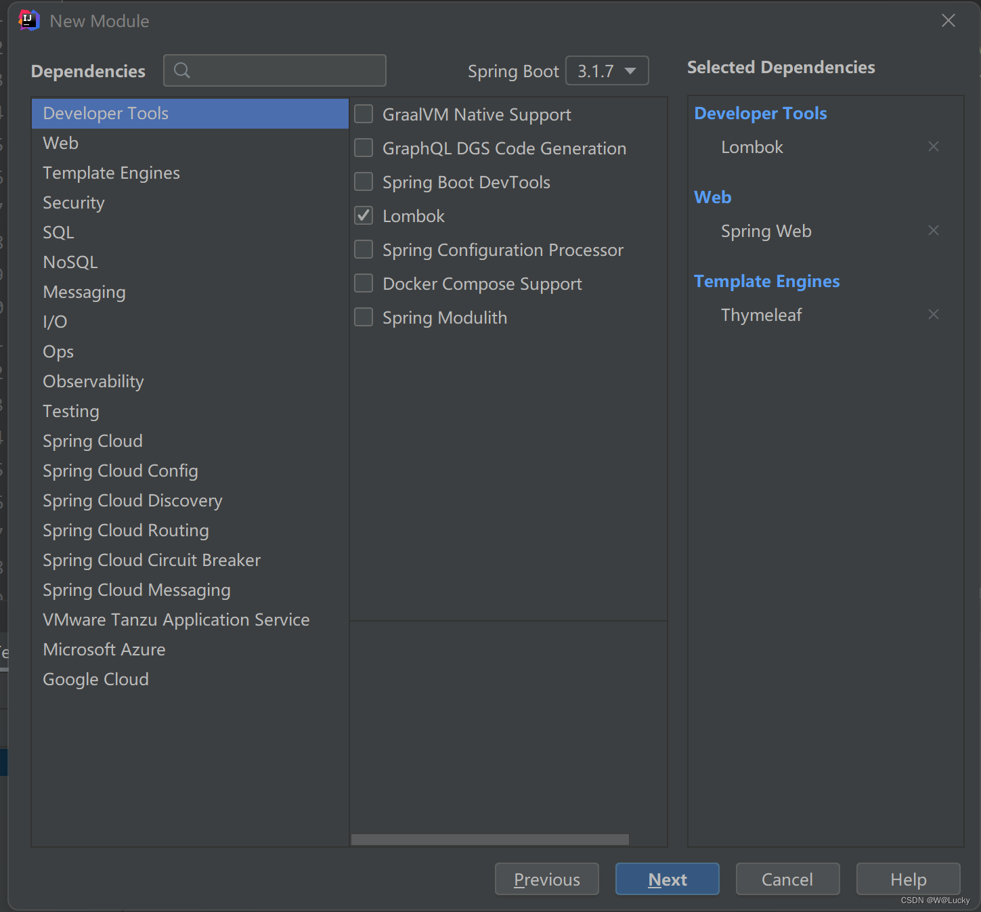Image resolution: width=981 pixels, height=912 pixels.
Task: Select VMware Tanzu Application Service category
Action: (190, 620)
